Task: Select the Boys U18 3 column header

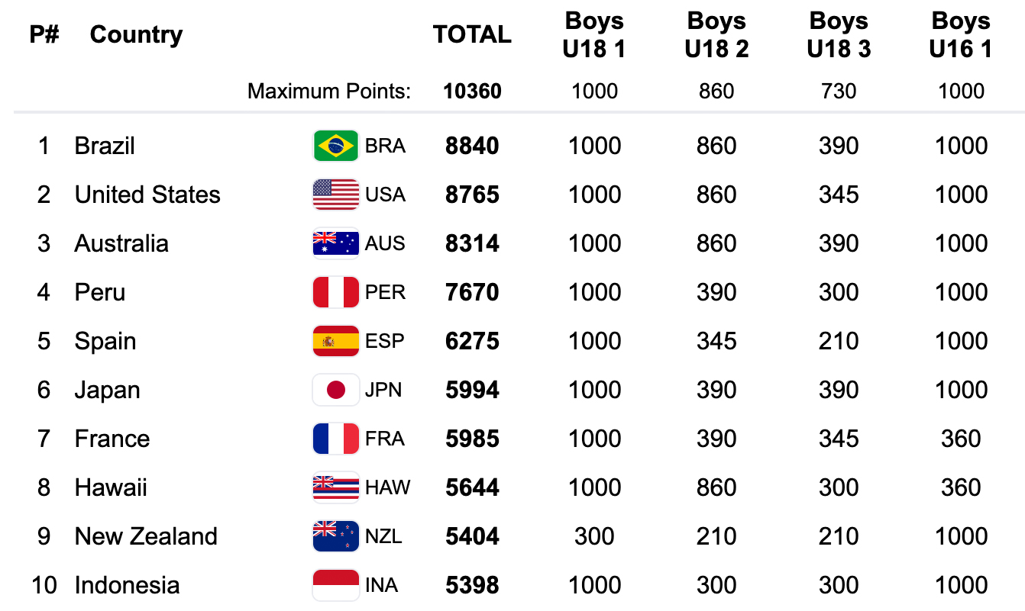Action: (x=839, y=35)
